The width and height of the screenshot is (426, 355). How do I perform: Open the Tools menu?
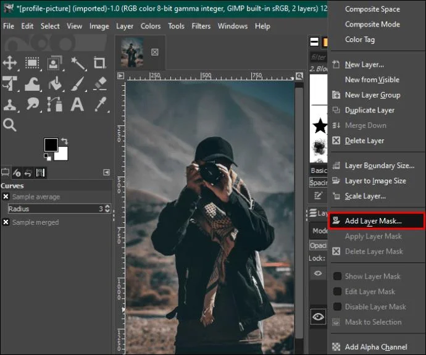tap(176, 26)
